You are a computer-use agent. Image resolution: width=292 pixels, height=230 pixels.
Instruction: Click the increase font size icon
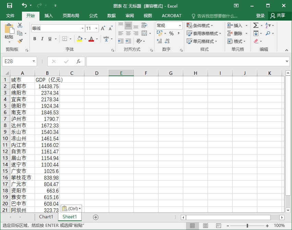[x=103, y=28]
